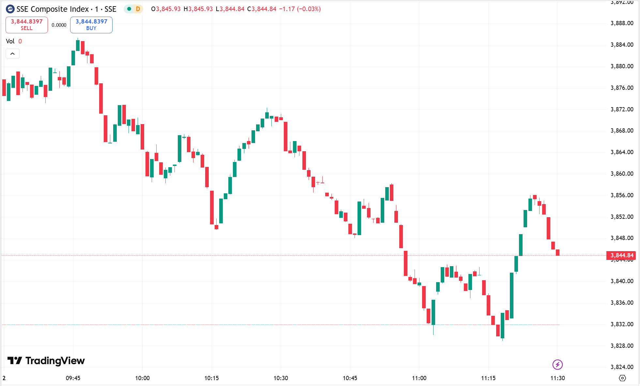Click the 0.0000 spread value
The image size is (640, 386).
pos(59,25)
